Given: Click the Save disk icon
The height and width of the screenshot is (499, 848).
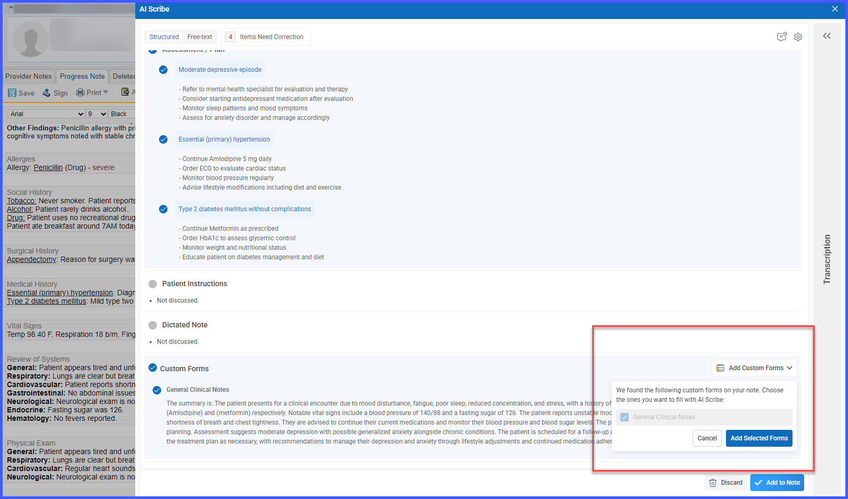Looking at the screenshot, I should (x=12, y=93).
